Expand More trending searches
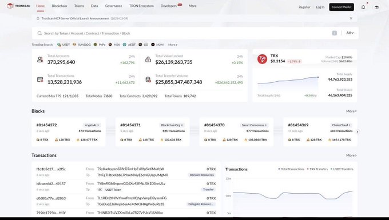Screen dimensions: 389x220 tap(173, 45)
